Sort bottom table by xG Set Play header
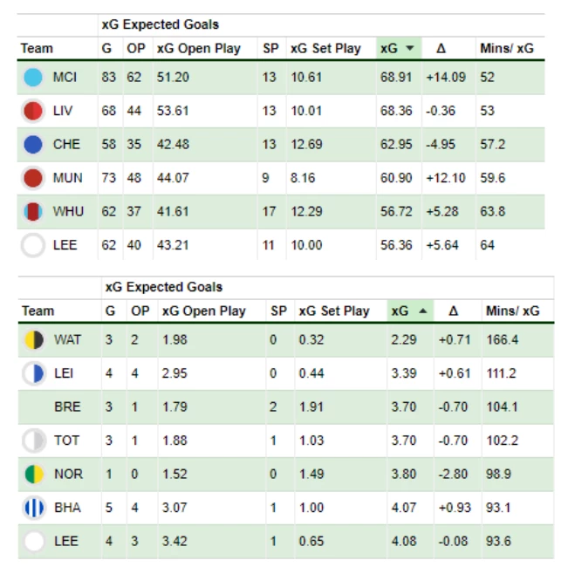This screenshot has width=568, height=567. click(334, 311)
